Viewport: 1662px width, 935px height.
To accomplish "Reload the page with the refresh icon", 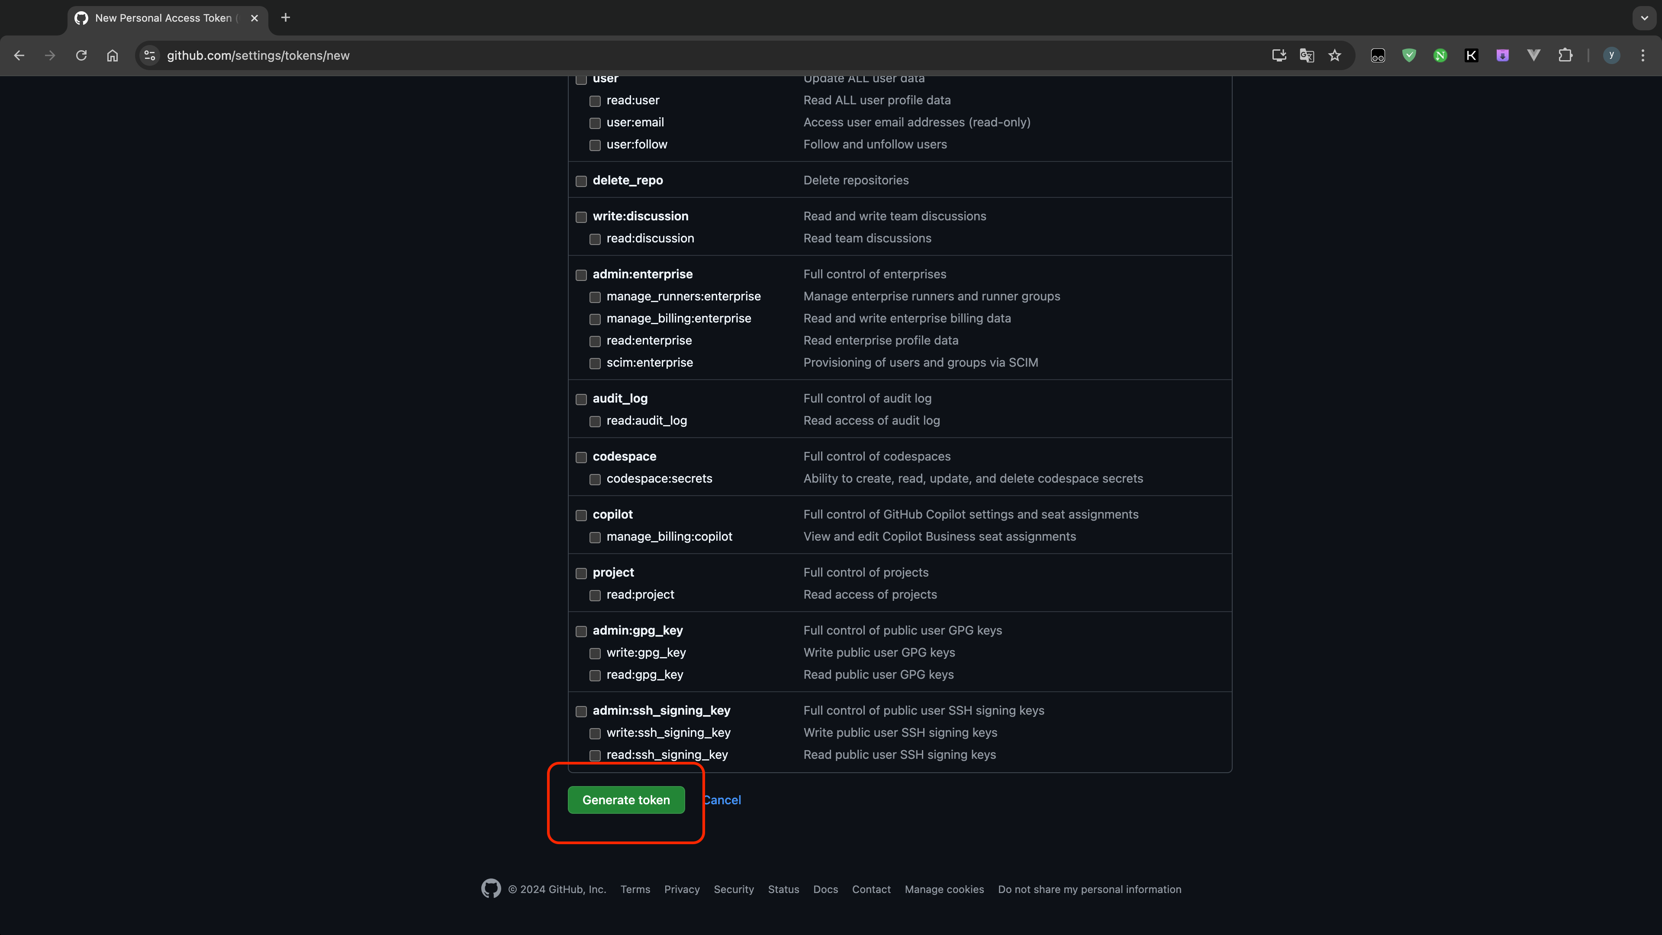I will coord(81,55).
